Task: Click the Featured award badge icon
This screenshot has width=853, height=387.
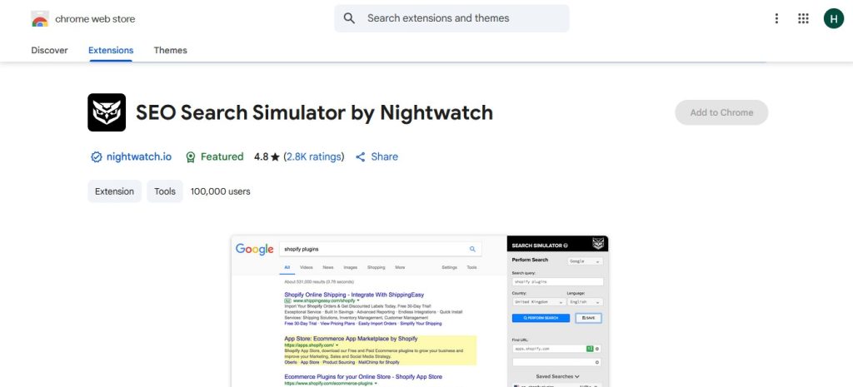Action: pyautogui.click(x=191, y=157)
